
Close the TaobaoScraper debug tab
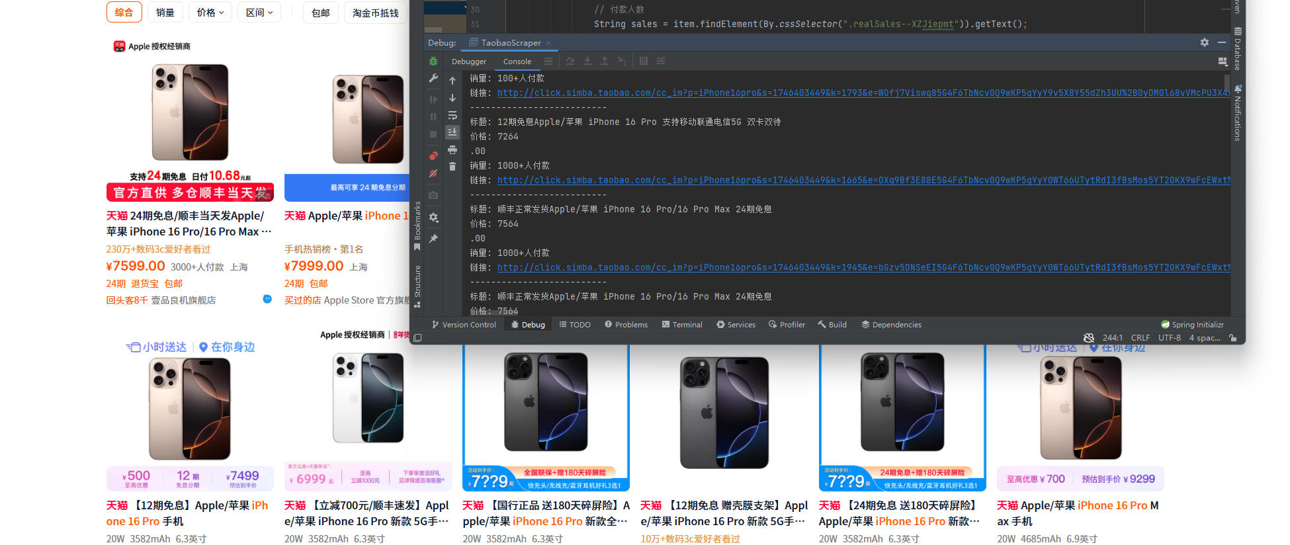(548, 43)
